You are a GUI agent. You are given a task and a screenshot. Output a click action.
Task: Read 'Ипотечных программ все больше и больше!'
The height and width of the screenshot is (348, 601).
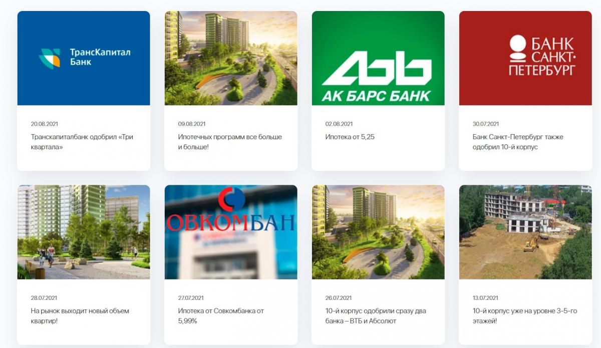(230, 142)
